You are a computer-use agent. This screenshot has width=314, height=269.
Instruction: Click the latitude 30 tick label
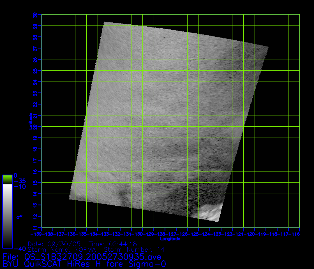point(35,15)
